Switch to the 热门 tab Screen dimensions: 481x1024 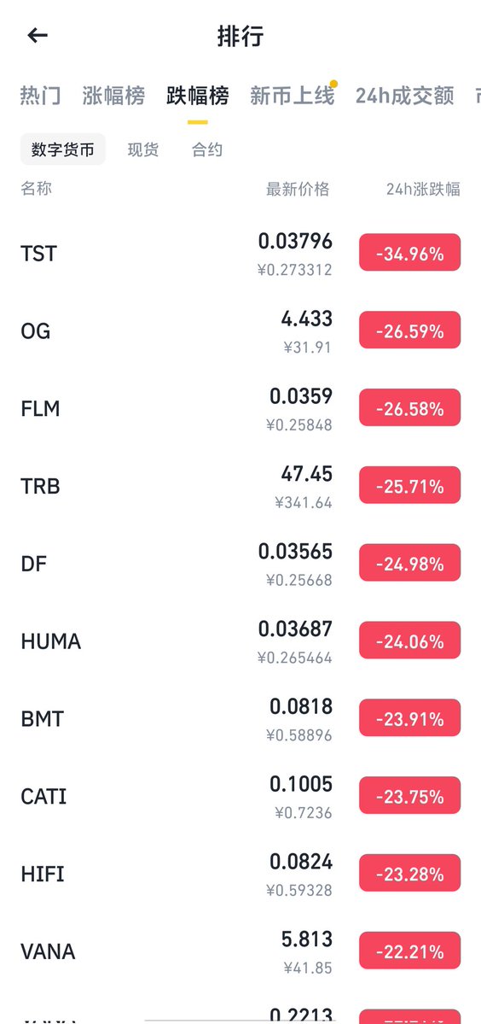point(40,96)
